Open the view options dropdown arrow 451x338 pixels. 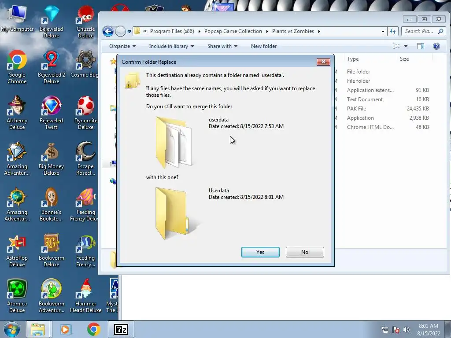(406, 46)
